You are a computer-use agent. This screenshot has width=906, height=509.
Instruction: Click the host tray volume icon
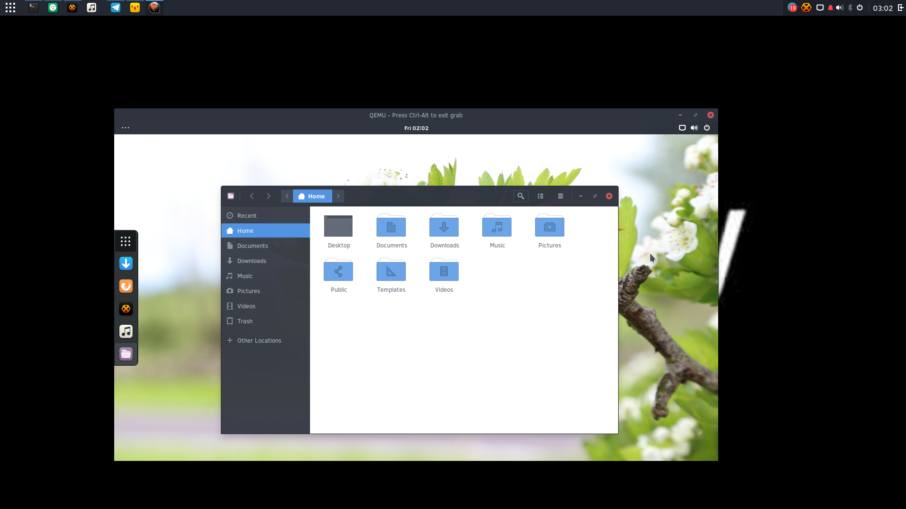click(x=839, y=8)
